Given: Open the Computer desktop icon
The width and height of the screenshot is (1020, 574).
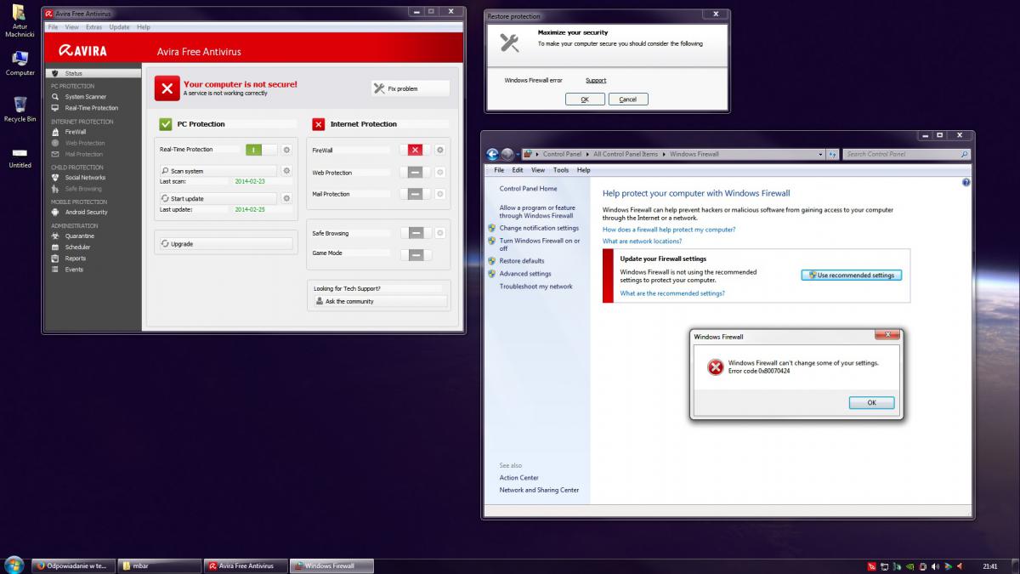Looking at the screenshot, I should 20,64.
